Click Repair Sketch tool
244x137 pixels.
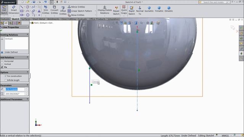click(x=116, y=11)
